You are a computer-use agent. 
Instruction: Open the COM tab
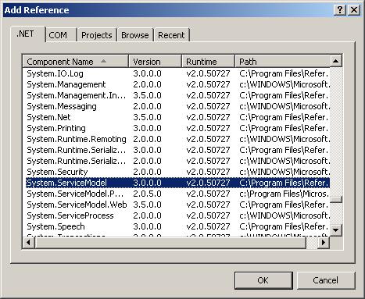point(61,35)
